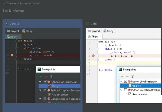
Task: Check Django Exception Breakpoint checkbox in Darcula dialog
Action: click(45, 99)
